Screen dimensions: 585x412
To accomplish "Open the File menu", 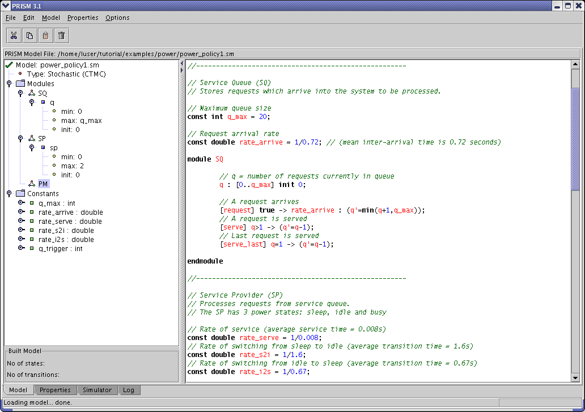I will pos(10,18).
